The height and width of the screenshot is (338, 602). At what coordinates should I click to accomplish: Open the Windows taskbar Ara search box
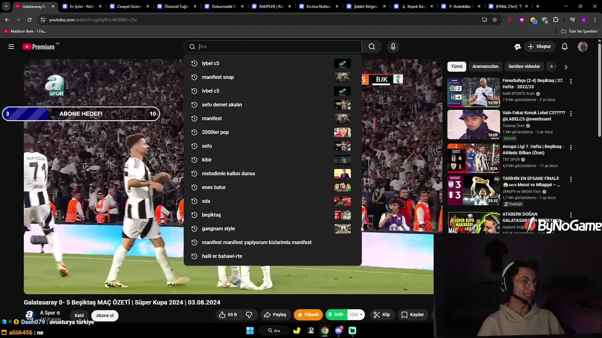274,330
